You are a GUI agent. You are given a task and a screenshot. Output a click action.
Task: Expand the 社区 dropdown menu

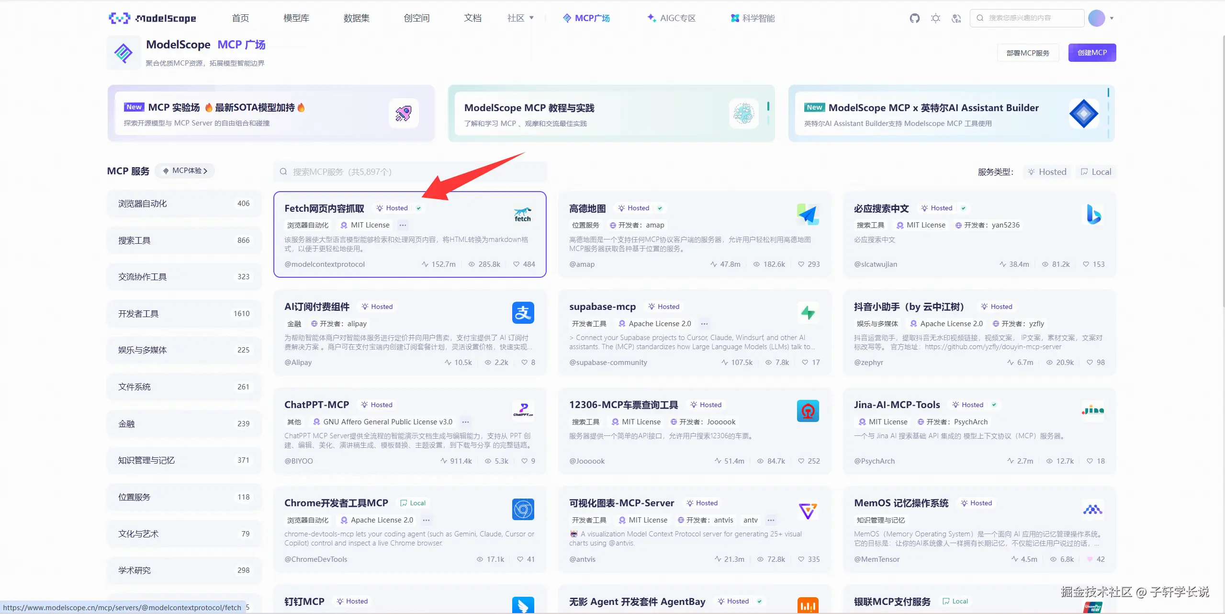pos(520,18)
